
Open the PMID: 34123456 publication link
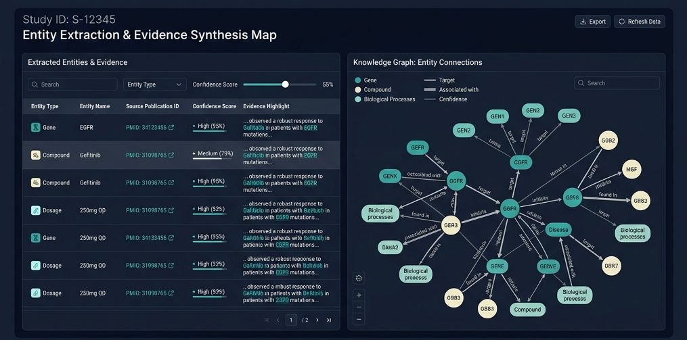[150, 127]
